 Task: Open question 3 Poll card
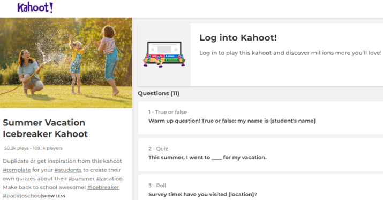[260, 187]
